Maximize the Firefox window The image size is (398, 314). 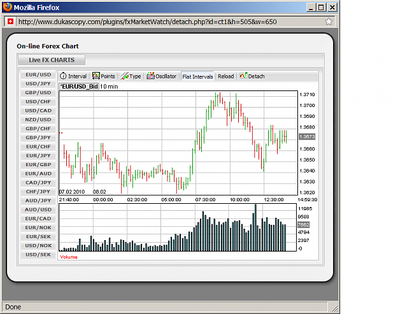(x=321, y=8)
